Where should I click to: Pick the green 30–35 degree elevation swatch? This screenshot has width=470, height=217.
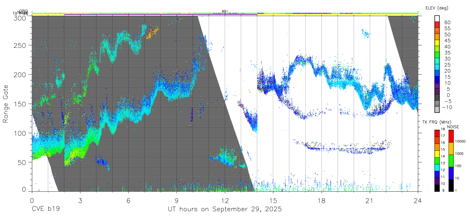(x=437, y=55)
